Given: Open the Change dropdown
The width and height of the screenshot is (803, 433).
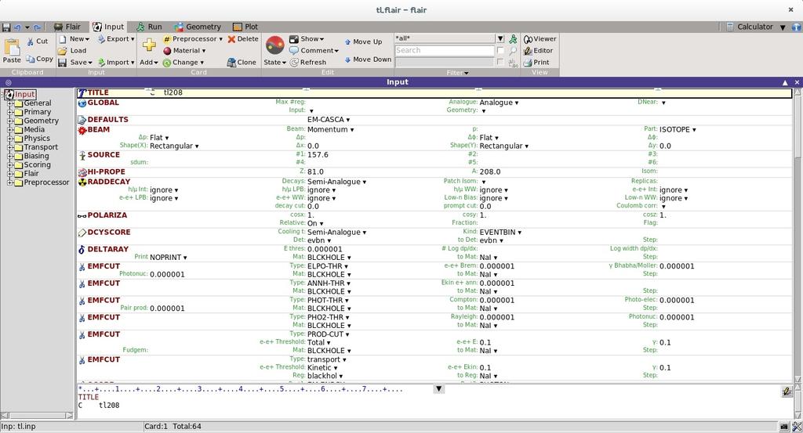Looking at the screenshot, I should pos(183,63).
